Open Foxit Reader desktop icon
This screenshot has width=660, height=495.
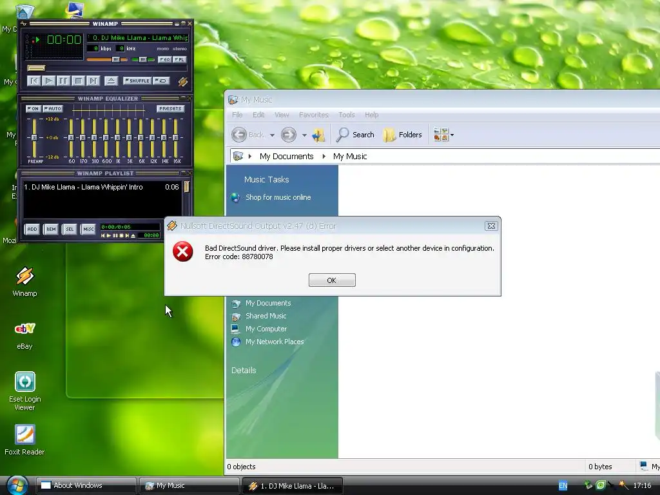click(24, 440)
